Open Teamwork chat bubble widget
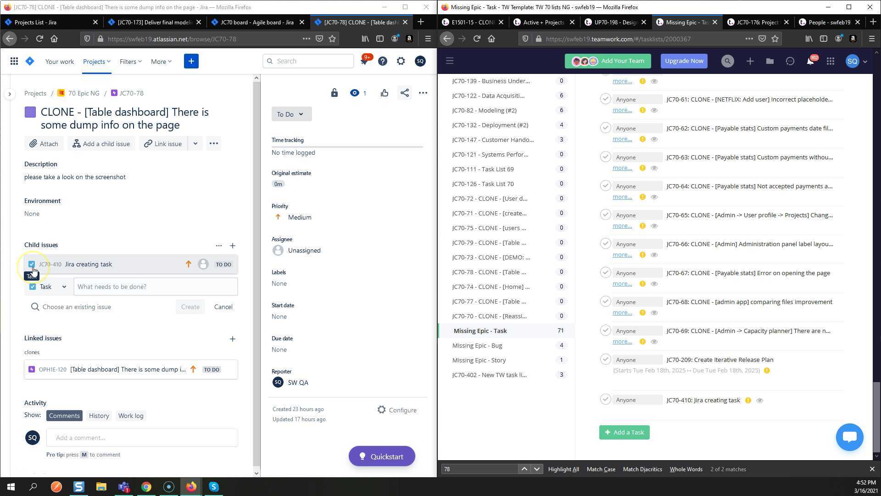The height and width of the screenshot is (496, 881). tap(849, 437)
